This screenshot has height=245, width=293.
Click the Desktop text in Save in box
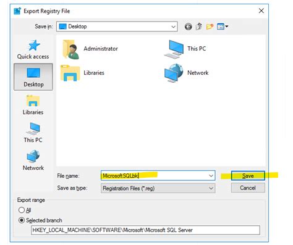click(x=77, y=27)
